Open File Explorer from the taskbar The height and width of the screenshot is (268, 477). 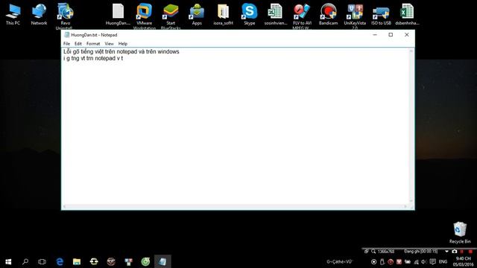(77, 261)
